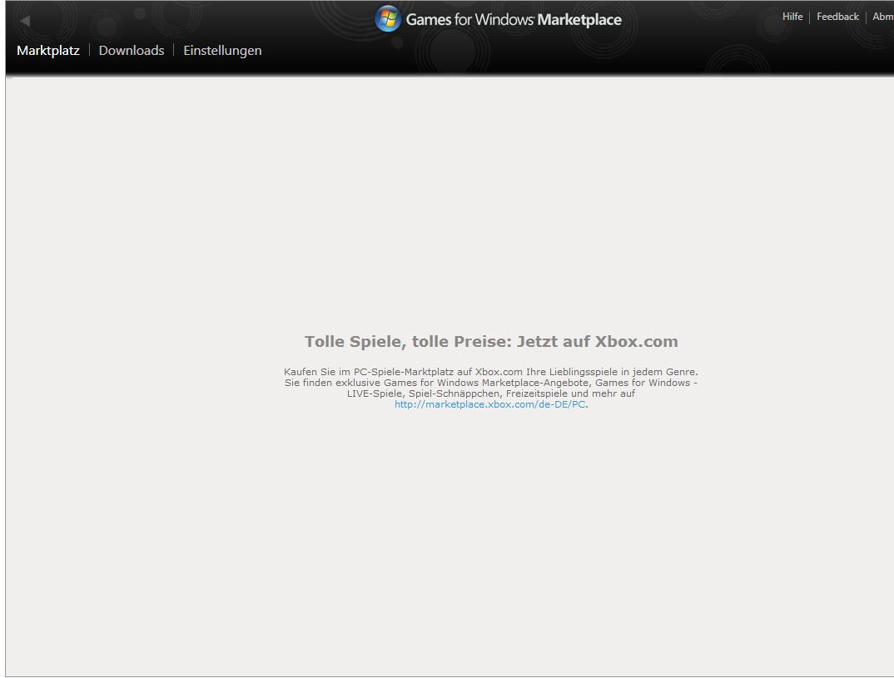Click the 'Sie finden exklusive Games' line
Image resolution: width=894 pixels, height=678 pixels.
coord(491,383)
